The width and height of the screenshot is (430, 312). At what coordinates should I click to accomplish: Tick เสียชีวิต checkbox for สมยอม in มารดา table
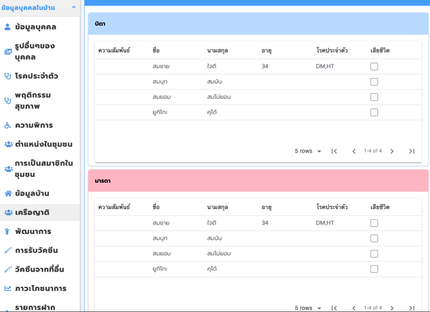374,254
